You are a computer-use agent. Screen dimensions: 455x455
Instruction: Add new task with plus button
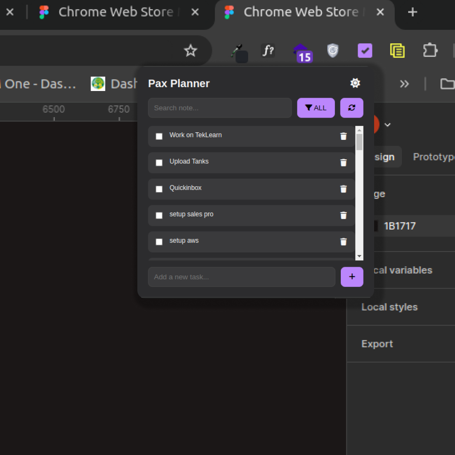(x=352, y=277)
